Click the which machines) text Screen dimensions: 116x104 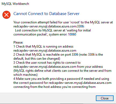(26, 75)
